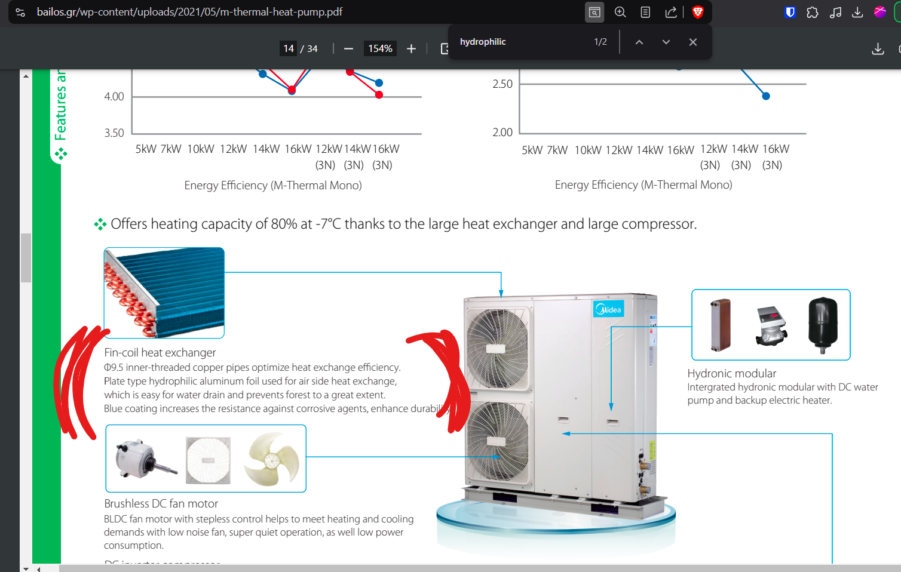
Task: Open Brave Shields lion icon
Action: point(697,12)
